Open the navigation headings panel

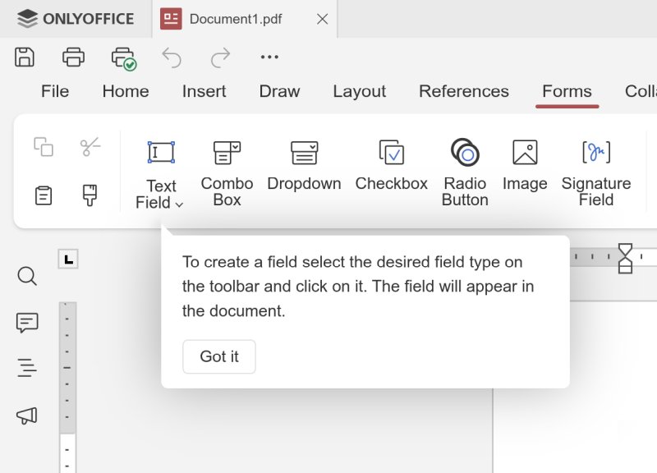pyautogui.click(x=26, y=367)
